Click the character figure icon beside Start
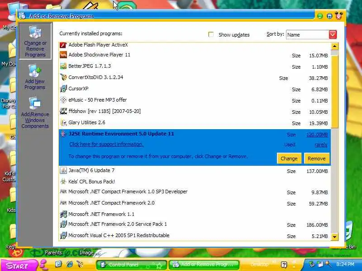Screen dimensions: 362x271 (43, 264)
